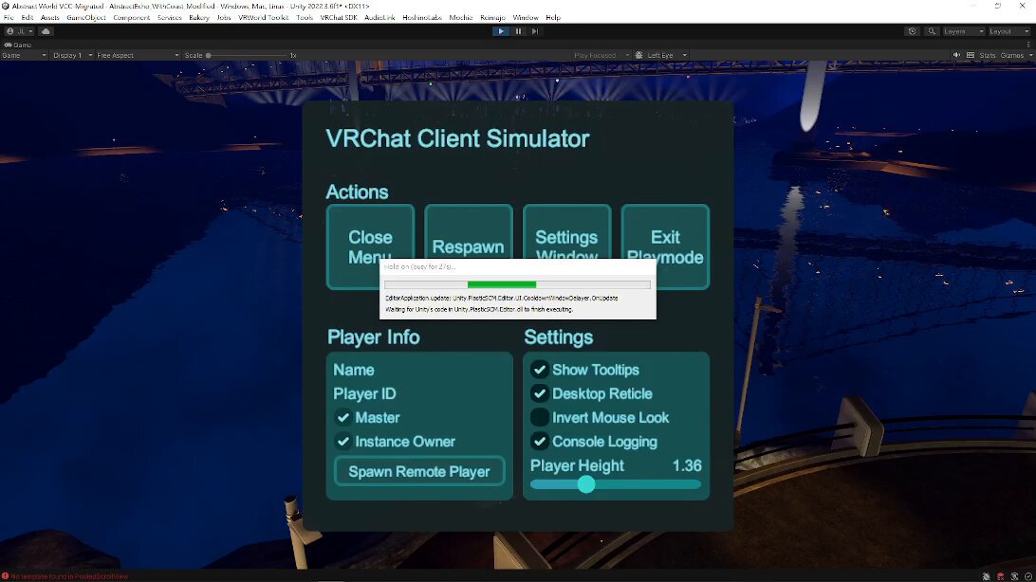Open the Help menu
This screenshot has width=1036, height=582.
pos(553,18)
